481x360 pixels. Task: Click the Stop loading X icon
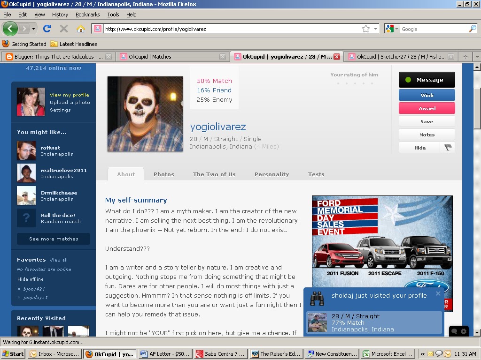pos(64,29)
